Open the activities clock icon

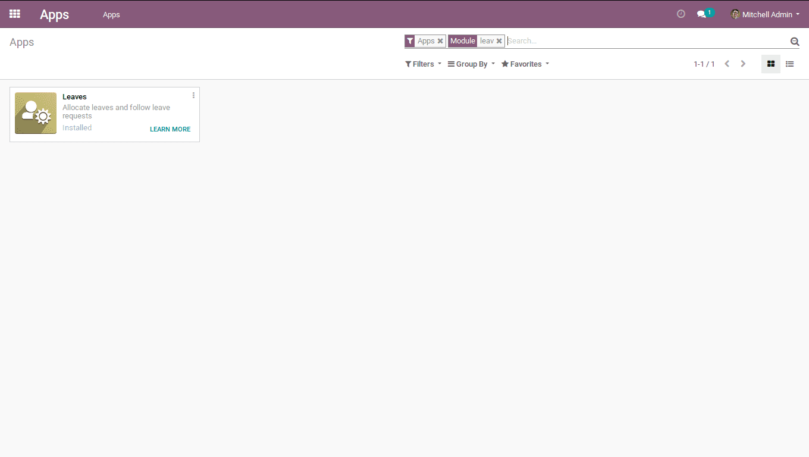681,14
